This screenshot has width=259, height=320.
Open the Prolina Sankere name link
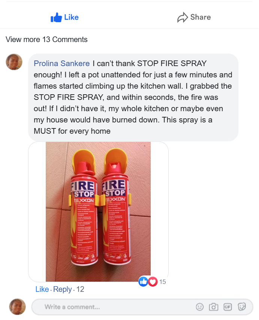[62, 63]
